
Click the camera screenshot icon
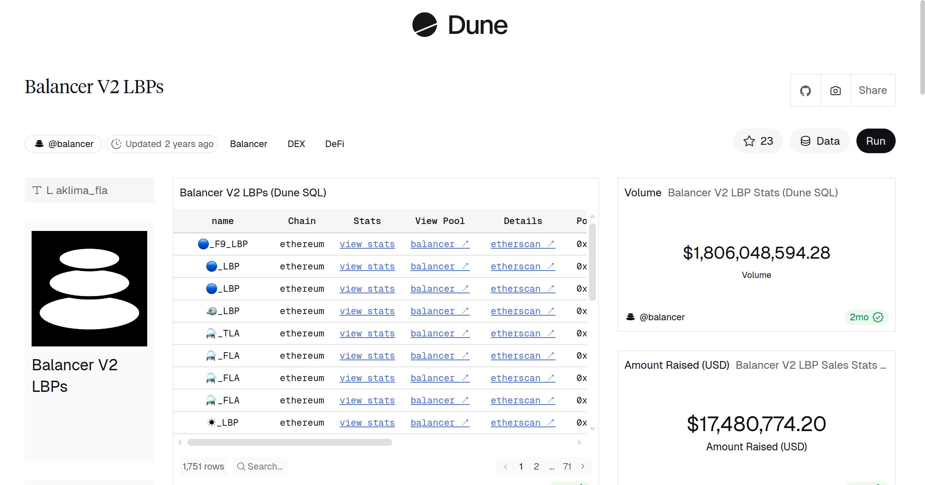[835, 91]
